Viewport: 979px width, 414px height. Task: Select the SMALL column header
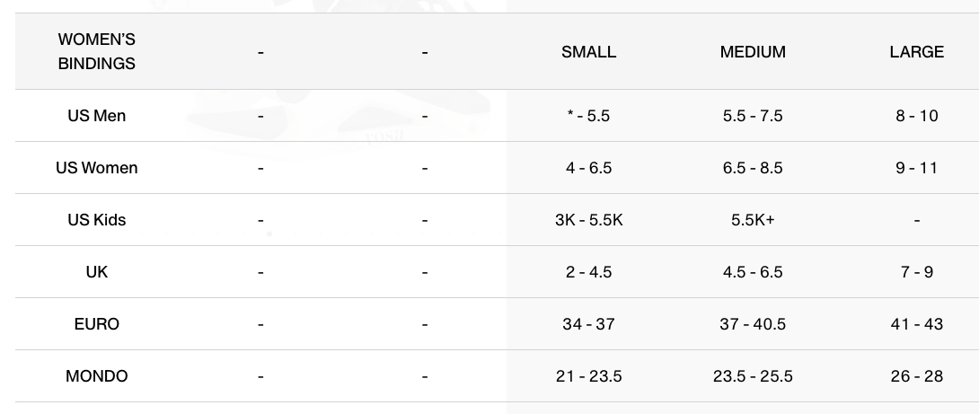(x=588, y=52)
